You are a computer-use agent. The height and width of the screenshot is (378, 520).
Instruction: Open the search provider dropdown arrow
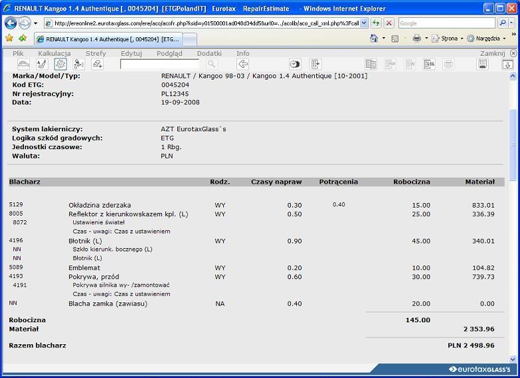click(x=512, y=23)
